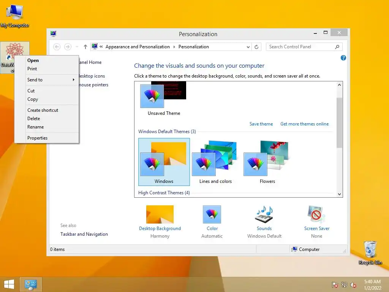Click the Save theme link
Screen dimensions: 389x292
pyautogui.click(x=261, y=124)
